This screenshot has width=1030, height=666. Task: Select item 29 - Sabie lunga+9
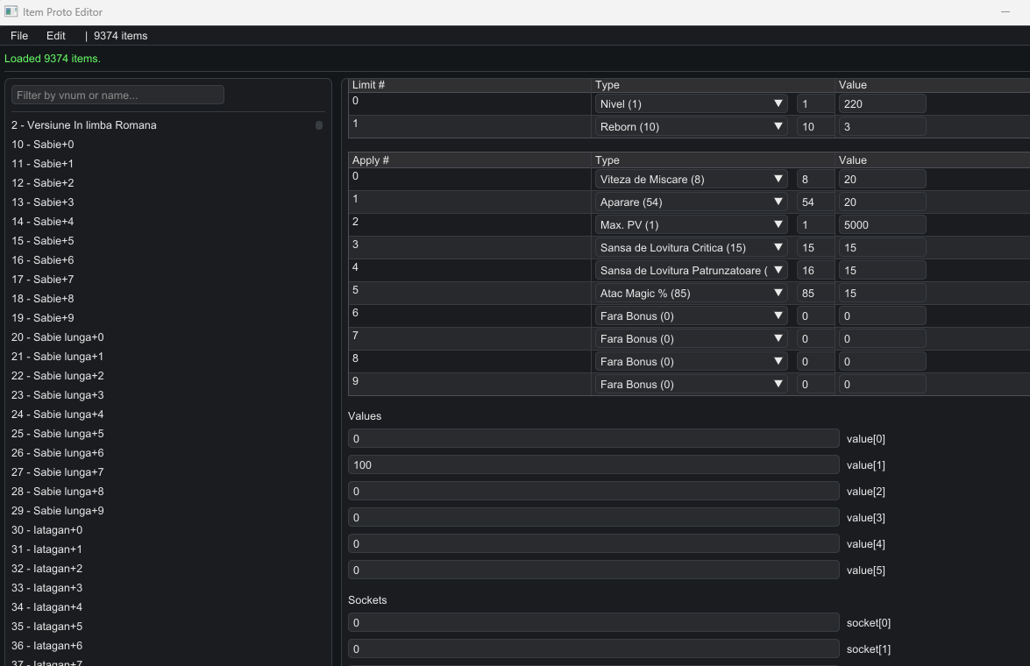point(58,511)
